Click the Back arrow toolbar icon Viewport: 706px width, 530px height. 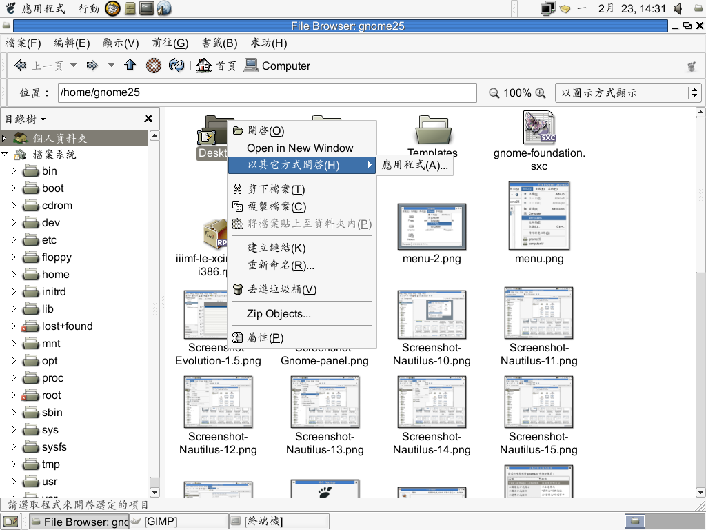20,66
